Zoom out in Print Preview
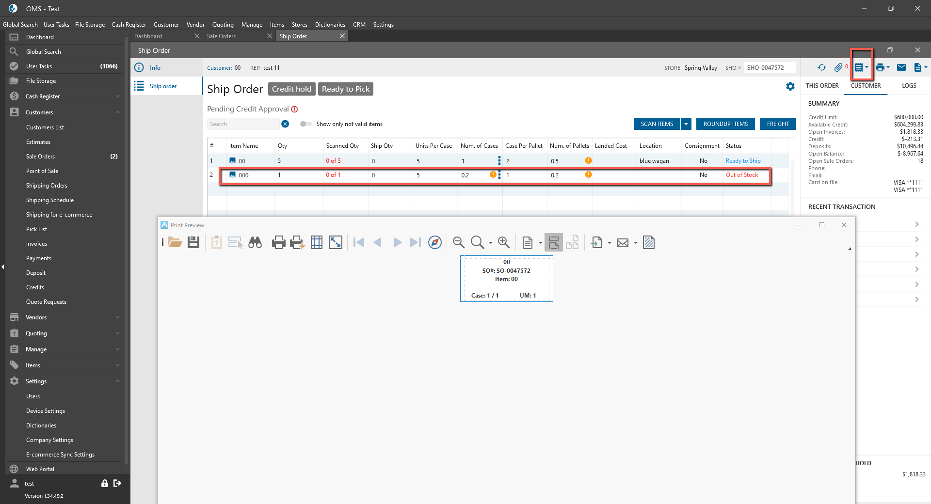Screen dimensions: 931x504 pyautogui.click(x=459, y=242)
